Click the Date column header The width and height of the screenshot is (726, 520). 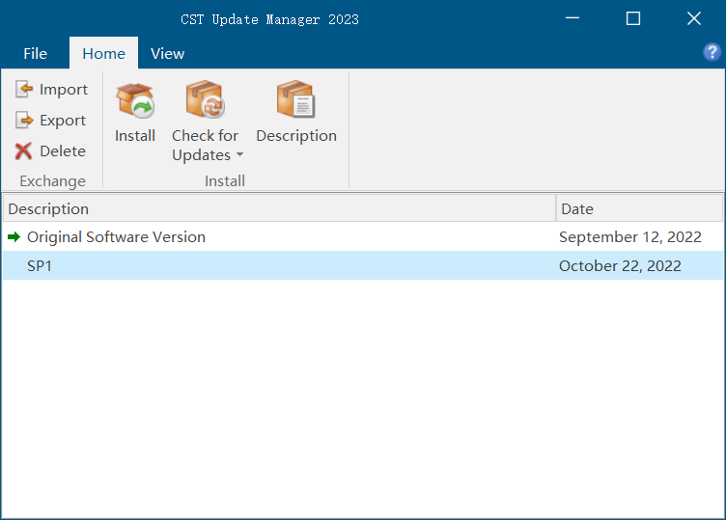pos(639,208)
